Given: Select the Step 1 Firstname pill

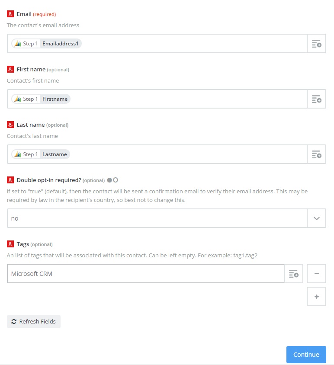Looking at the screenshot, I should click(41, 99).
